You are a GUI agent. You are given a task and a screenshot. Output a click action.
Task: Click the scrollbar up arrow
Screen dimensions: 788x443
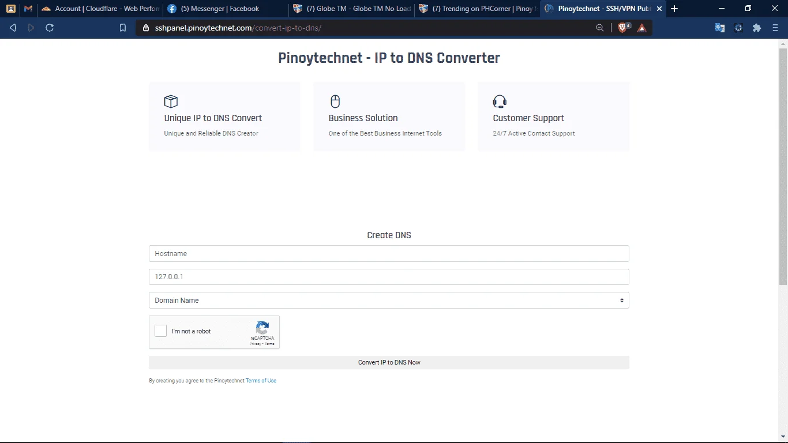click(x=783, y=44)
